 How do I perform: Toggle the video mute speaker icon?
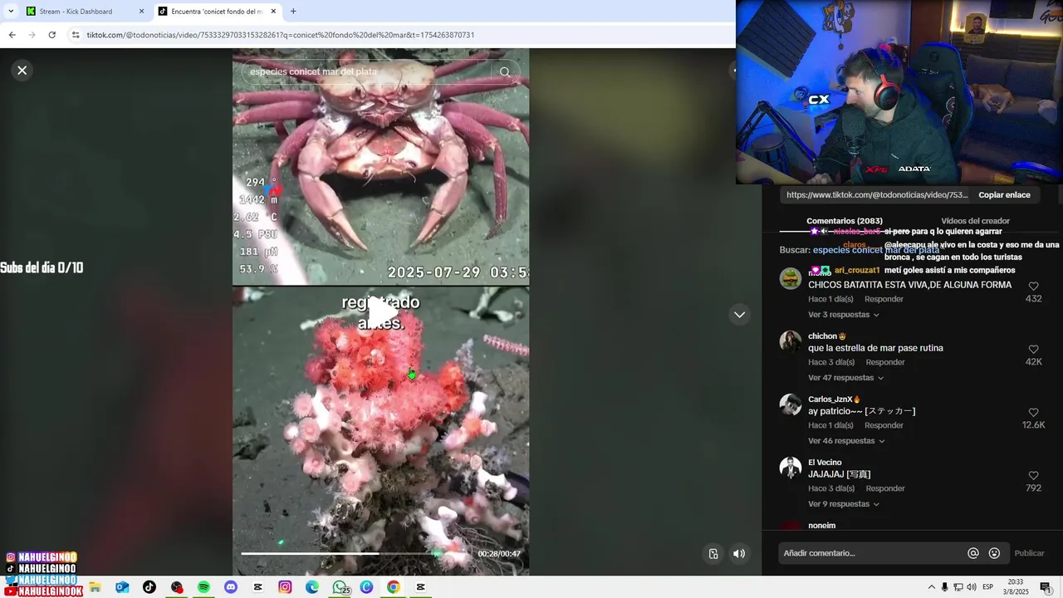[x=739, y=554]
